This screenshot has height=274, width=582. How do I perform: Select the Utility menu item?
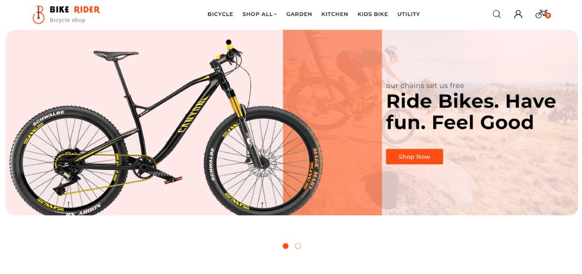tap(409, 14)
